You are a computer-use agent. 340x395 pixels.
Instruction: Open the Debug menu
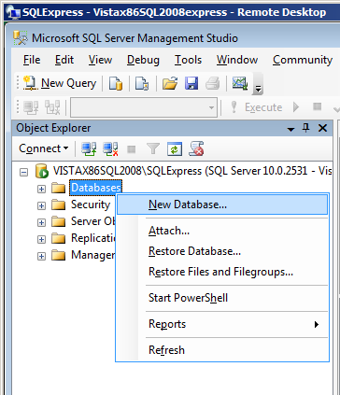pyautogui.click(x=143, y=60)
